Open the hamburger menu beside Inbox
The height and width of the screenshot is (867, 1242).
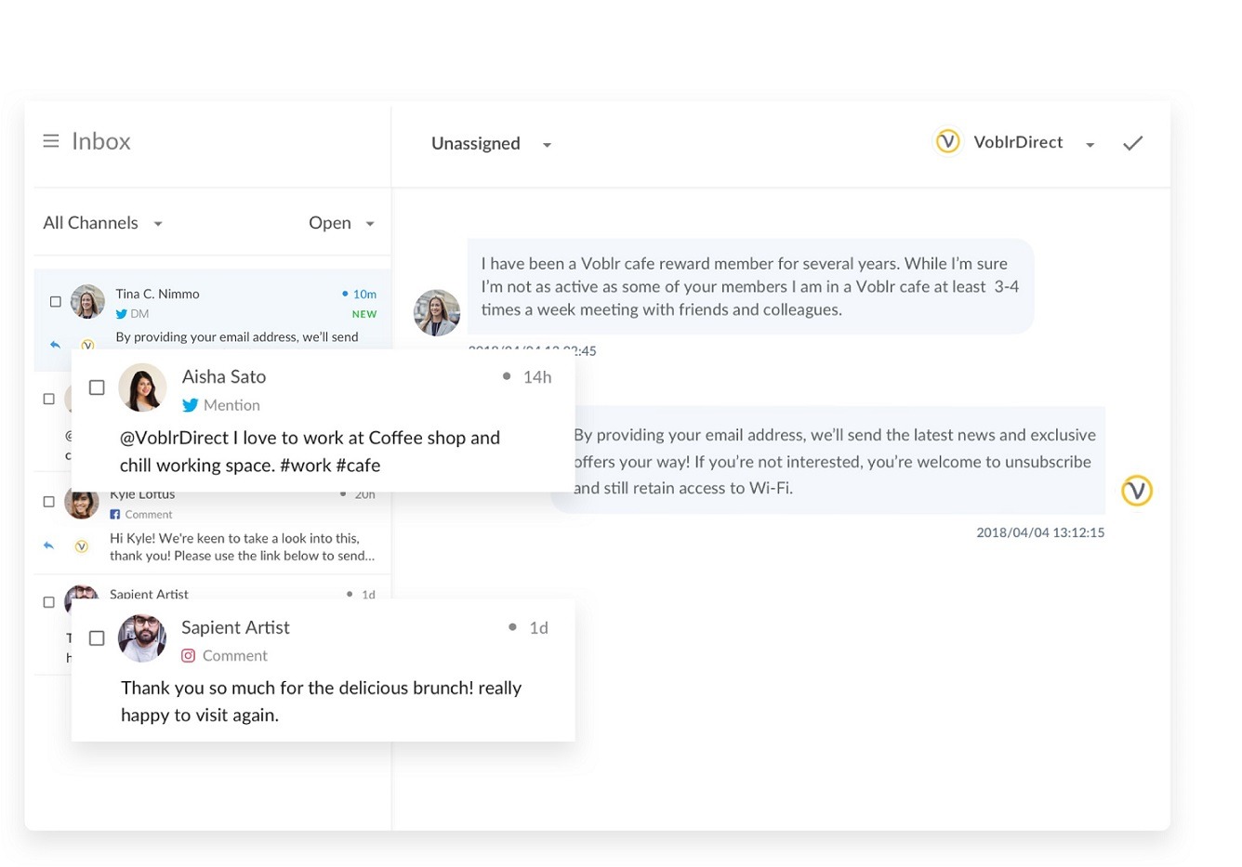click(51, 140)
